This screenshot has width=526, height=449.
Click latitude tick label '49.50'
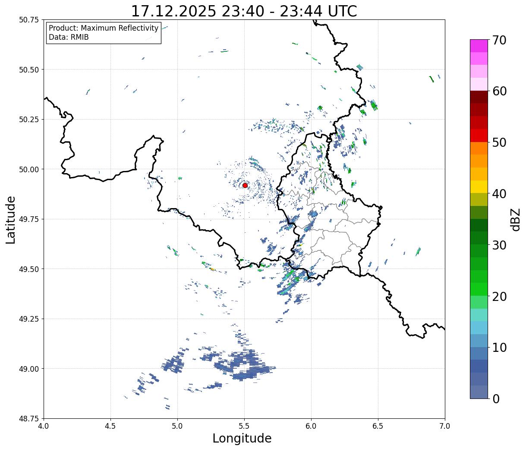point(29,269)
